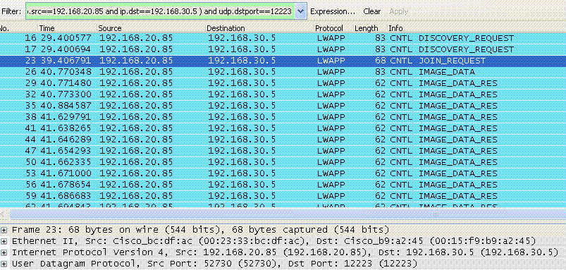
Task: Sort packets by the Length column header
Action: (366, 28)
